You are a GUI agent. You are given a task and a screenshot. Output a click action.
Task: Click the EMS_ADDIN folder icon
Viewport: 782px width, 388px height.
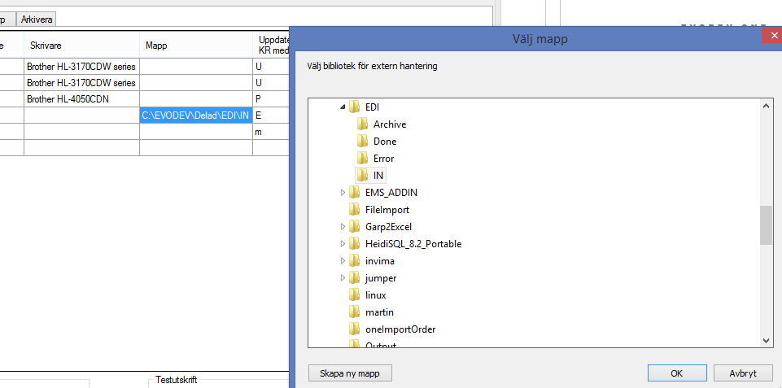[x=354, y=192]
